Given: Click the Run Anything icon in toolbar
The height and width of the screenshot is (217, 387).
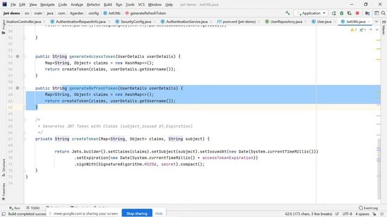Looking at the screenshot, I should click(377, 13).
